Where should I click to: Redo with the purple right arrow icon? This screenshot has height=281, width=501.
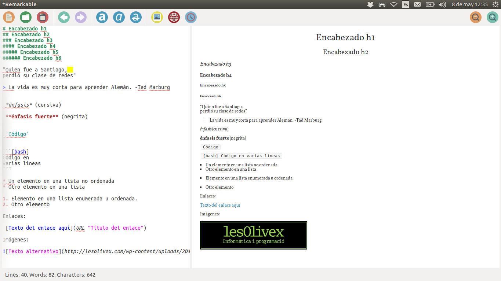[x=81, y=17]
